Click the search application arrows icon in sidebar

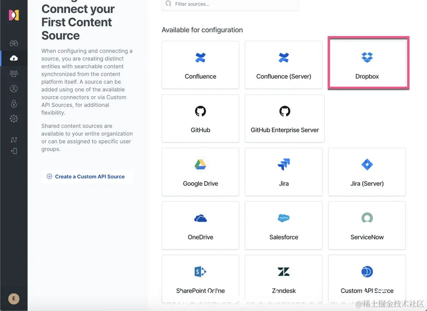pyautogui.click(x=14, y=139)
